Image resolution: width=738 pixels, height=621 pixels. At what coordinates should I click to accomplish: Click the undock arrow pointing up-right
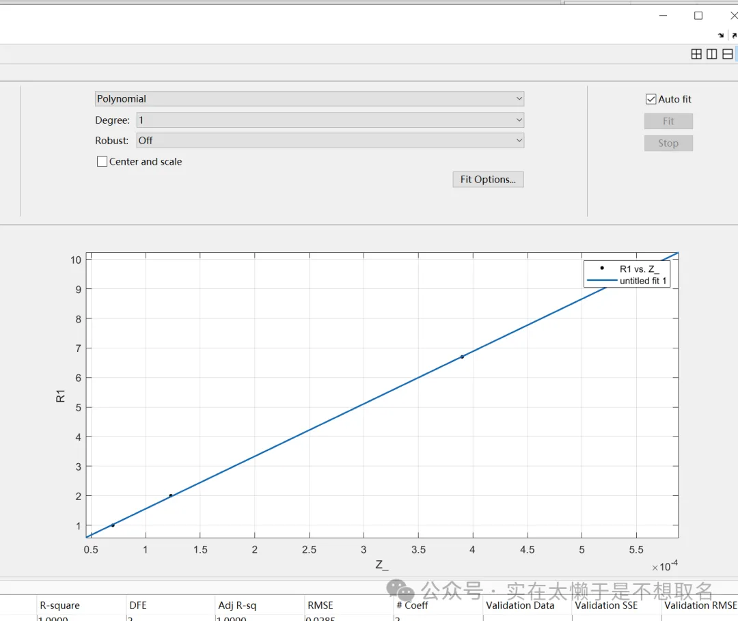pos(734,35)
